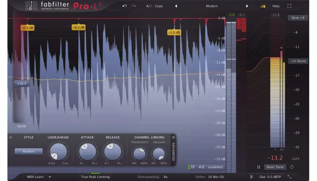Click the -0.5 dB peak label
This screenshot has height=181, width=317.
[x=28, y=28]
